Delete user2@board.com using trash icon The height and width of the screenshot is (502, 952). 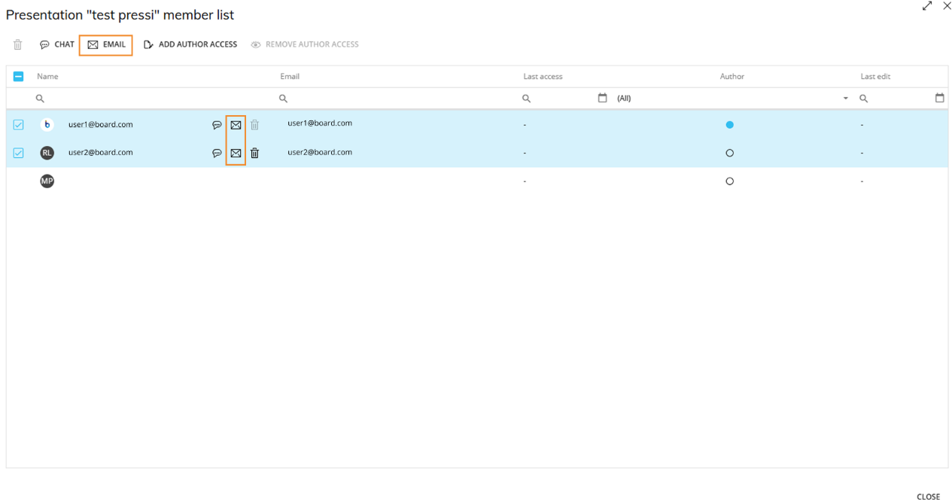point(254,154)
